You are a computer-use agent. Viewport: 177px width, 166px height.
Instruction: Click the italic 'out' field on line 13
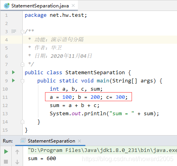pyautogui.click(x=76, y=114)
